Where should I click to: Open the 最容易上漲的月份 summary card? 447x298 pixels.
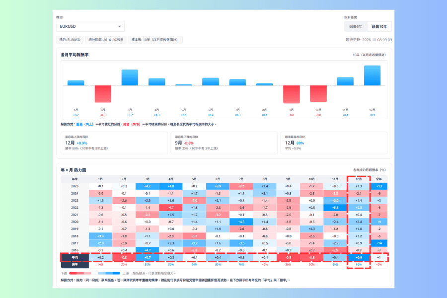114,143
